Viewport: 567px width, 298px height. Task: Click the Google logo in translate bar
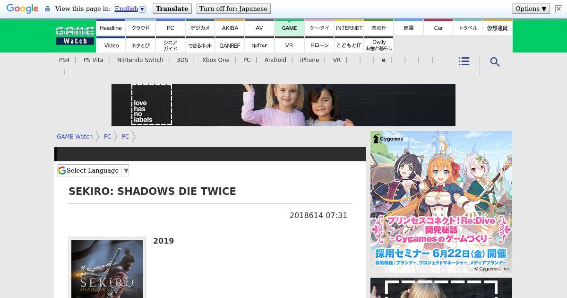(22, 9)
